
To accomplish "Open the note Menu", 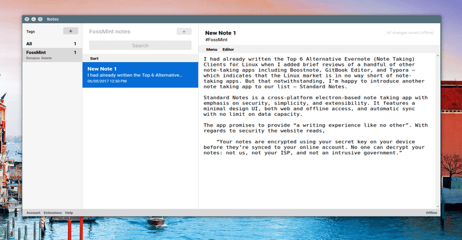I will coord(212,49).
